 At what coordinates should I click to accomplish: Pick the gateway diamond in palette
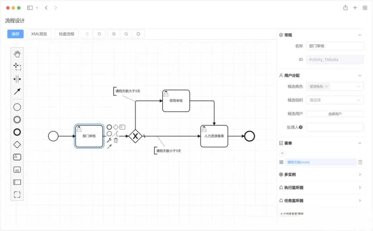click(x=17, y=144)
